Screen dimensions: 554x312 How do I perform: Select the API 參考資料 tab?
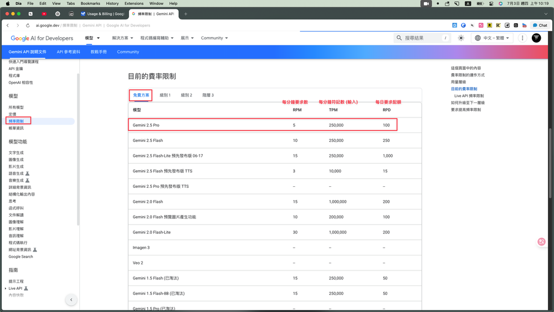[69, 52]
